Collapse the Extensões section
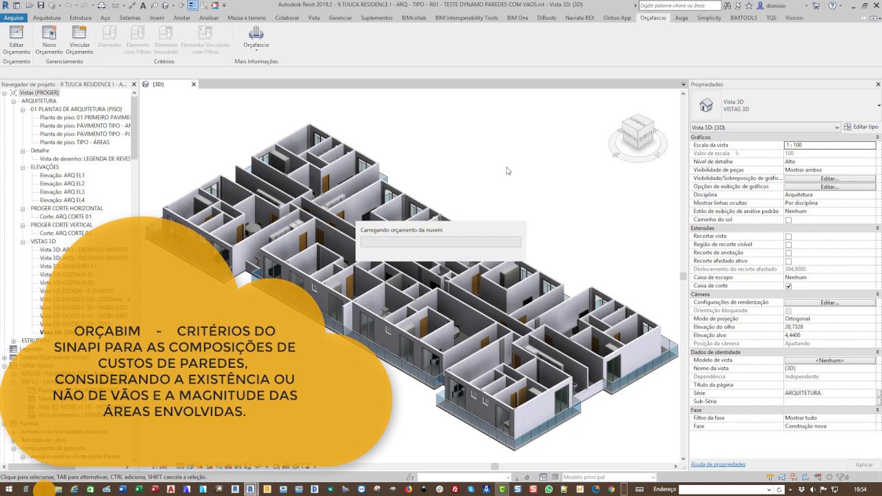Image resolution: width=882 pixels, height=496 pixels. 877,228
